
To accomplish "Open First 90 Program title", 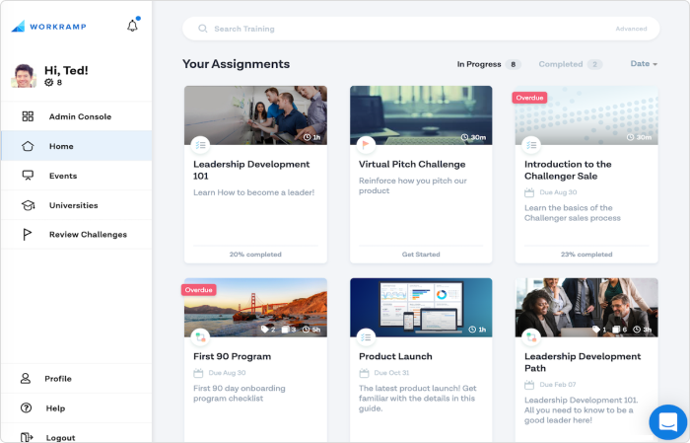I will (232, 357).
